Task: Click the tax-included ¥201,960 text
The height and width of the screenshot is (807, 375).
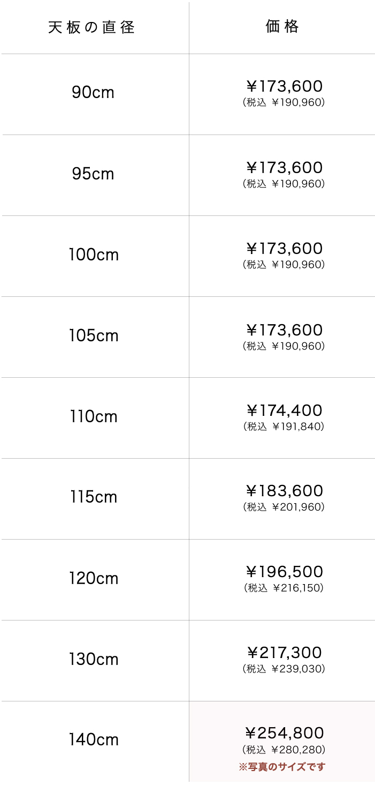Action: pyautogui.click(x=284, y=507)
